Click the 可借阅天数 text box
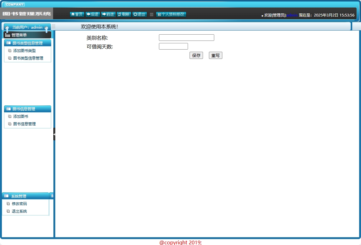 coord(173,46)
